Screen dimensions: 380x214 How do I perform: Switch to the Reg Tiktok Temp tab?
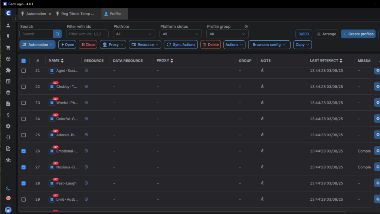(x=77, y=14)
